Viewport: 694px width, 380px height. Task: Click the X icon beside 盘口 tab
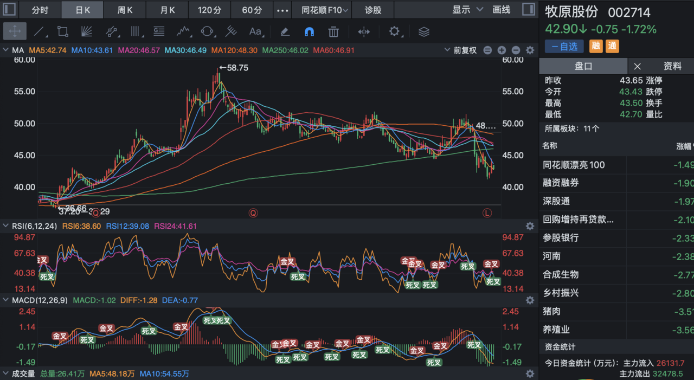point(638,66)
